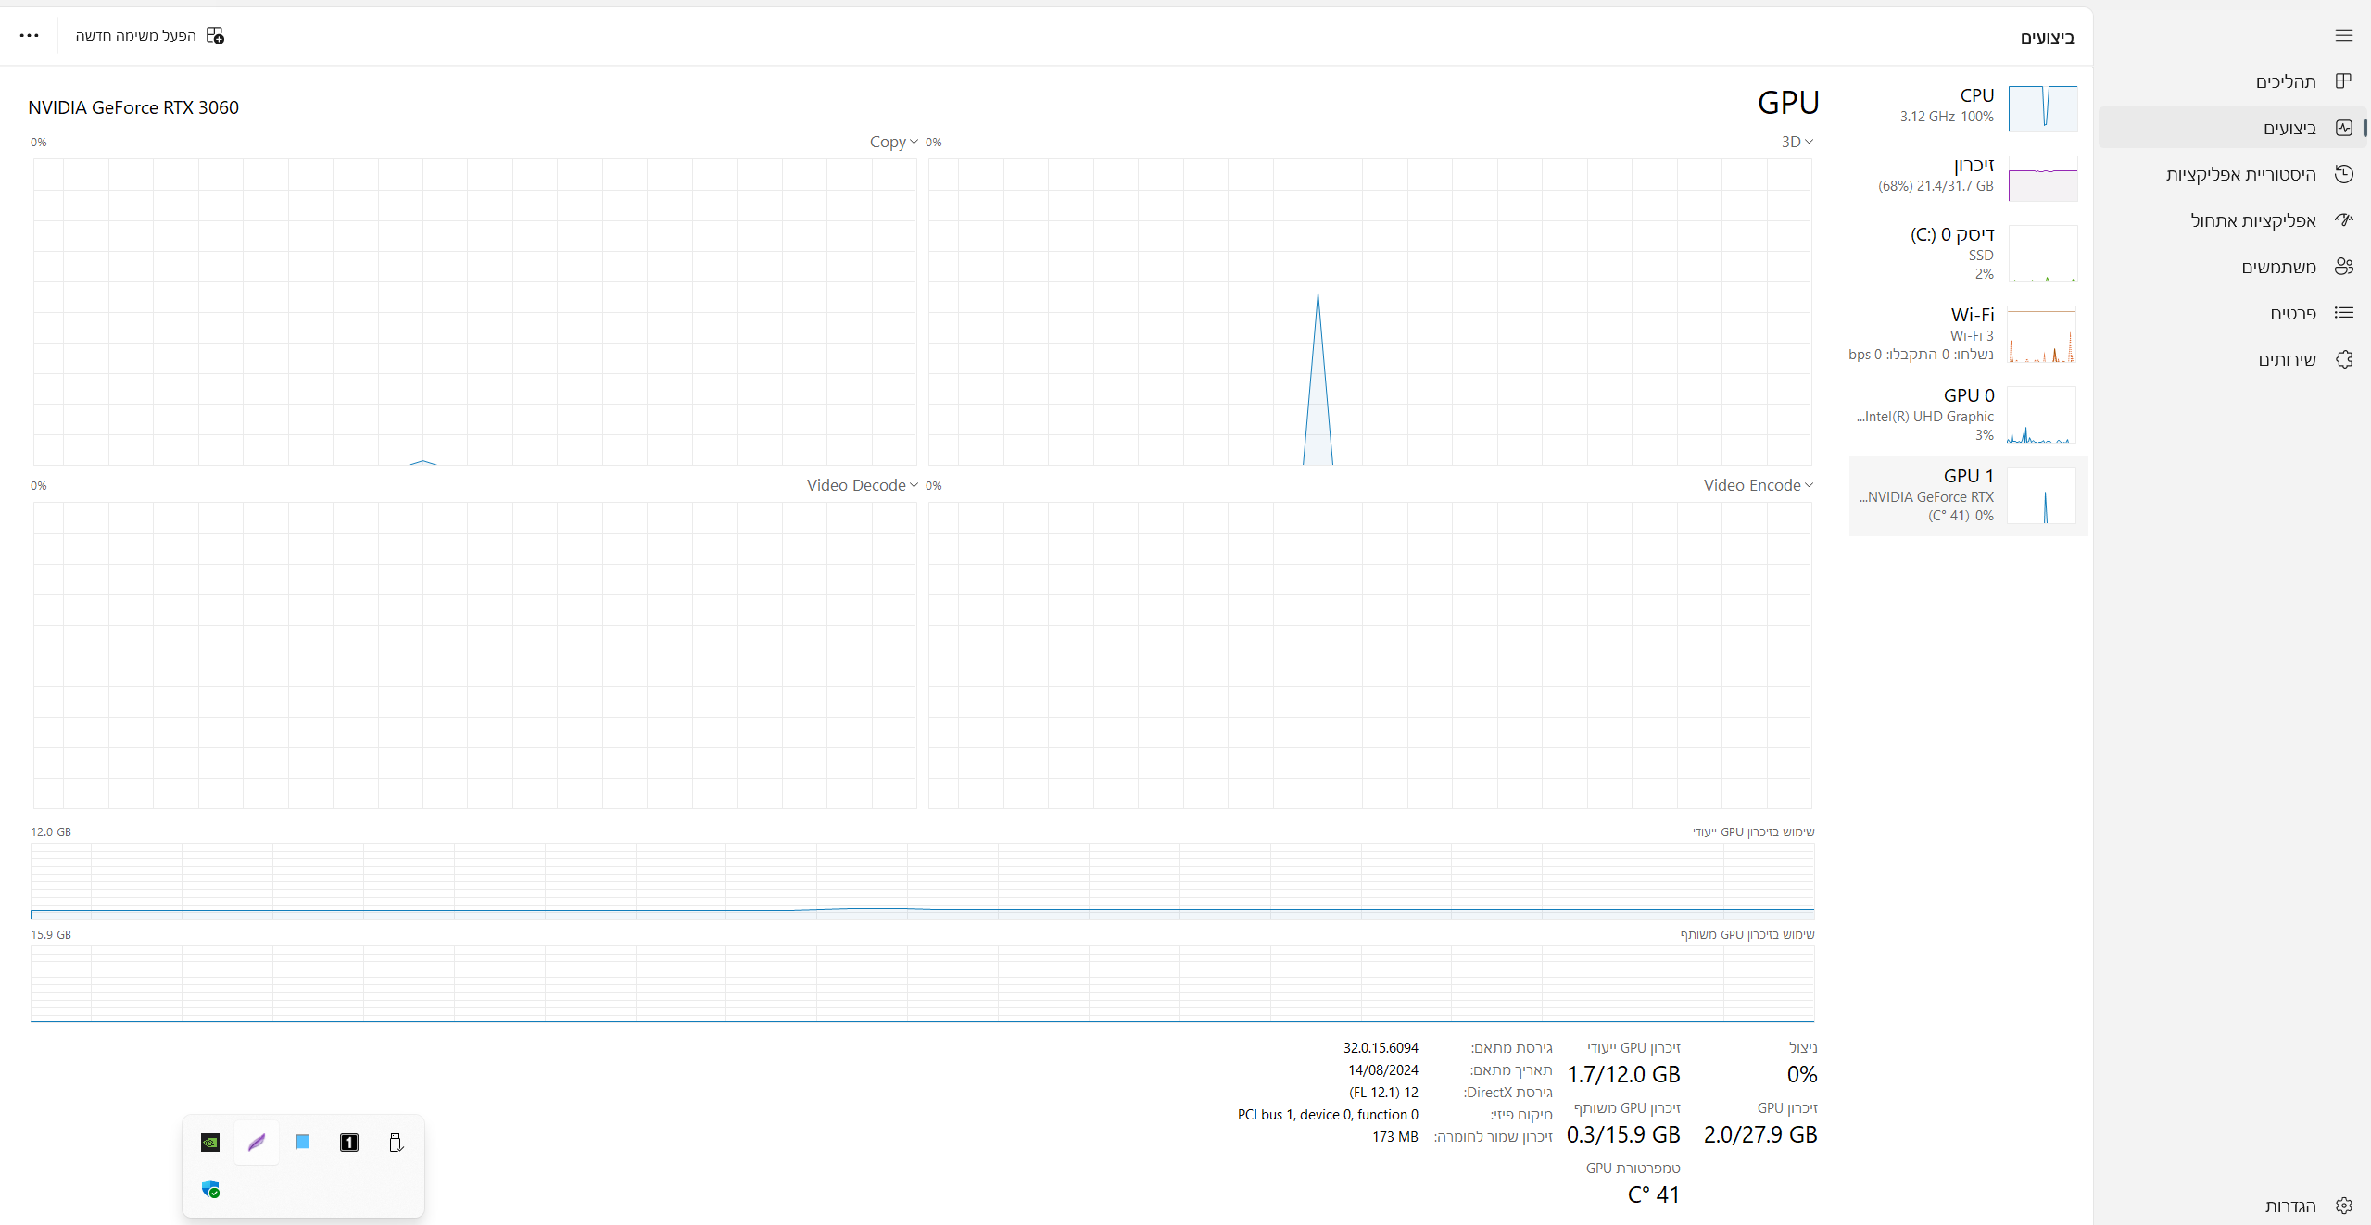Viewport: 2371px width, 1225px height.
Task: Select the היסטוריית אפליקציות tab
Action: pyautogui.click(x=2232, y=174)
